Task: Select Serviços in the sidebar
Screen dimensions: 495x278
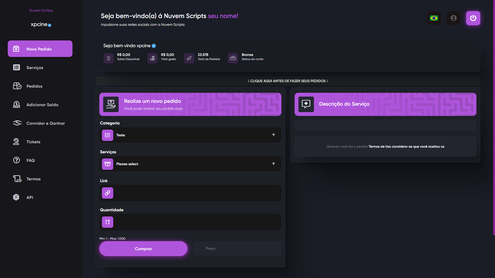Action: (x=34, y=67)
